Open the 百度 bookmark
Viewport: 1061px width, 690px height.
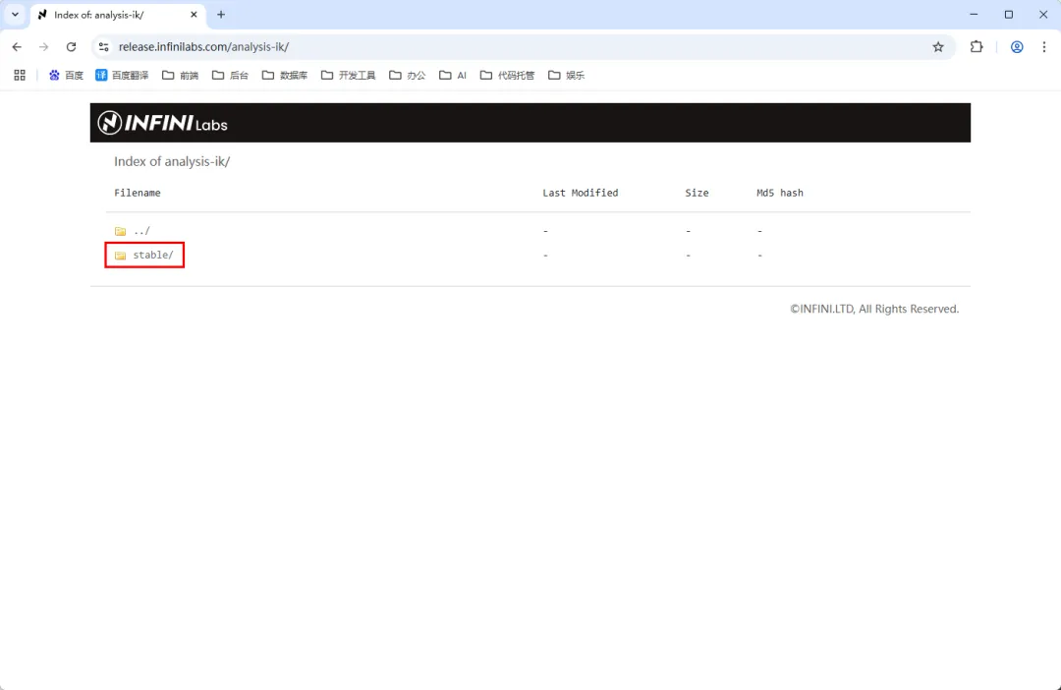(66, 75)
